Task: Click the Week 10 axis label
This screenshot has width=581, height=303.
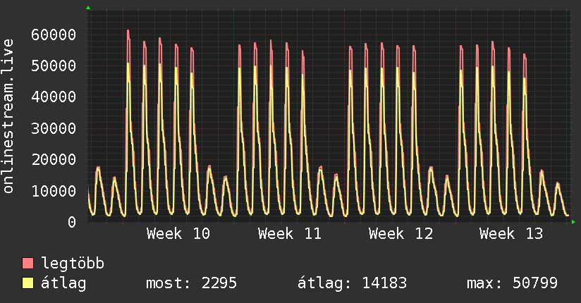Action: [x=178, y=234]
